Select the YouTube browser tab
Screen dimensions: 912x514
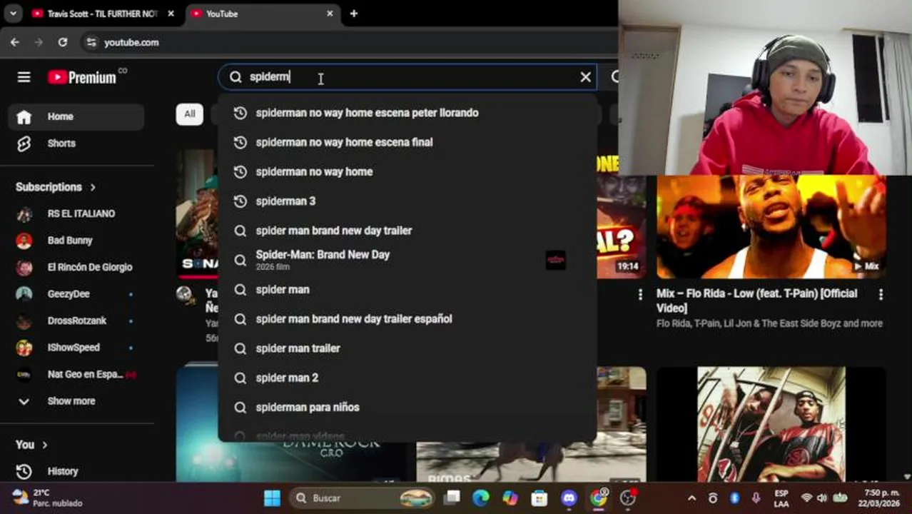click(260, 14)
